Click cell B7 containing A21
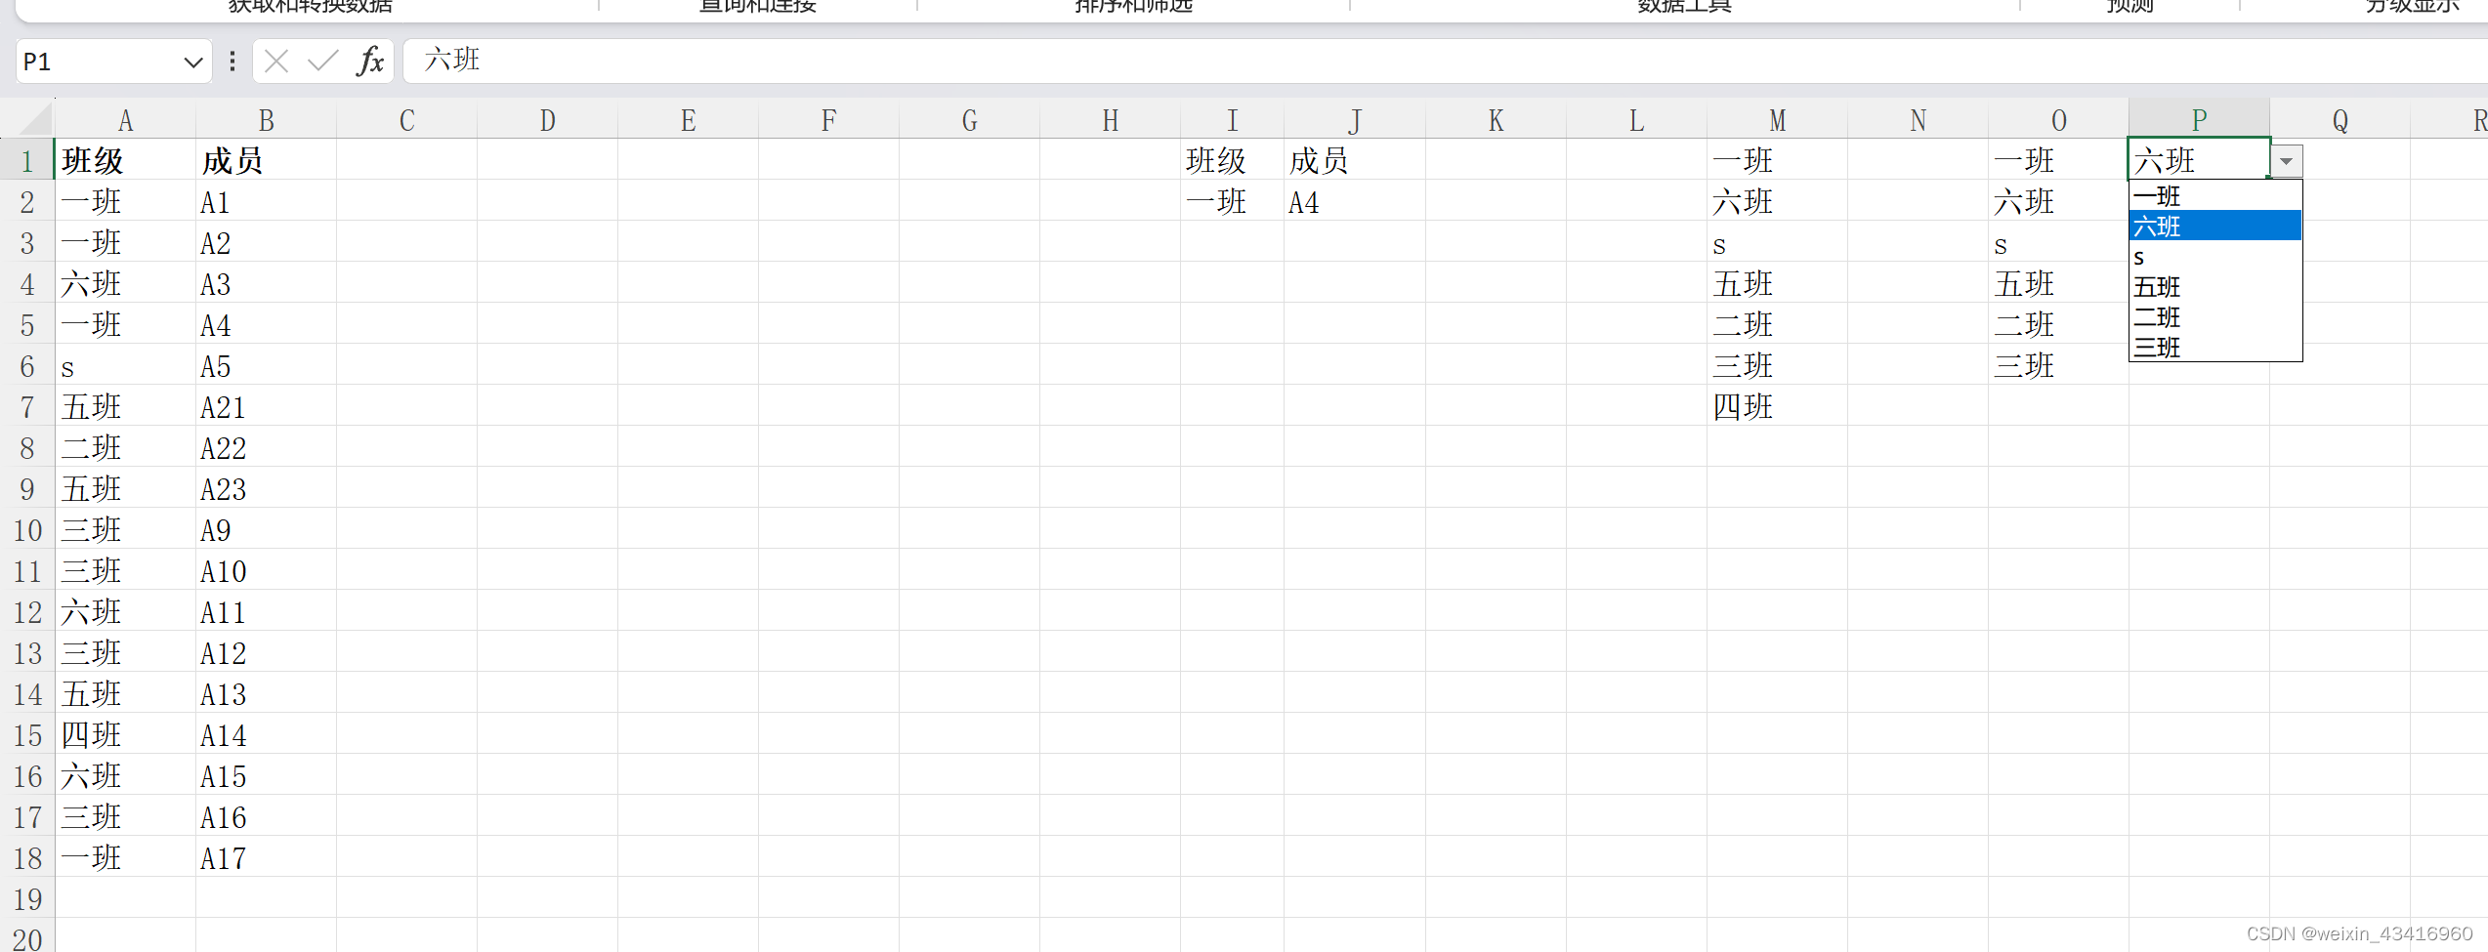Viewport: 2488px width, 952px height. pos(266,407)
